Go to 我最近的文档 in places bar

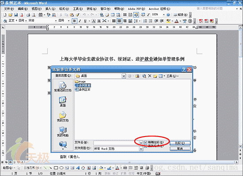point(63,86)
